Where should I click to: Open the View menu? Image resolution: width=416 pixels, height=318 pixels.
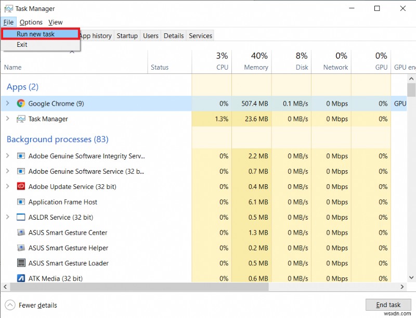(x=55, y=22)
